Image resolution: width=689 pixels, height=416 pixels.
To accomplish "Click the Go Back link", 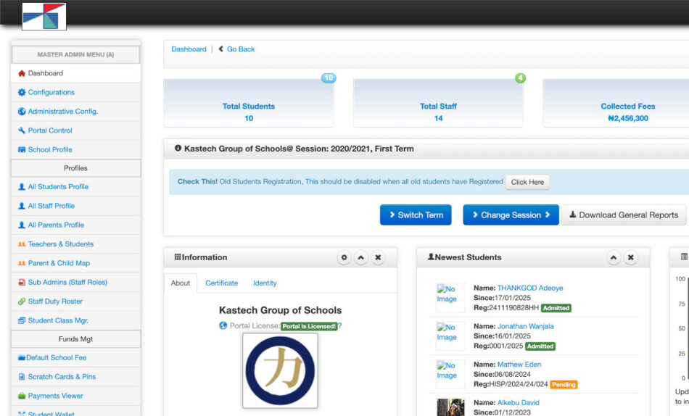I will 240,49.
